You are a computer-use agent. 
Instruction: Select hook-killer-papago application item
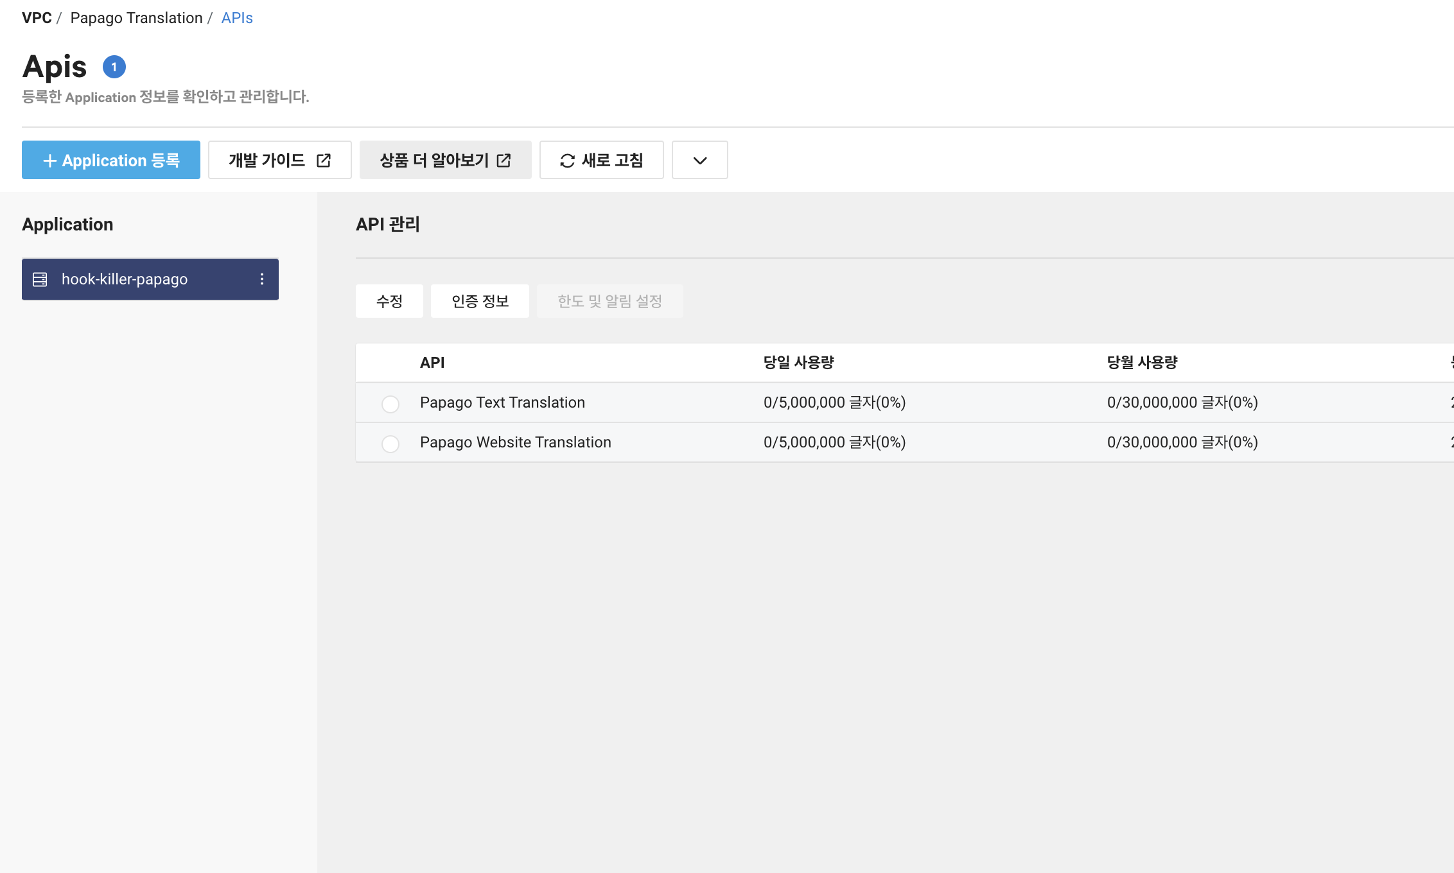tap(125, 279)
